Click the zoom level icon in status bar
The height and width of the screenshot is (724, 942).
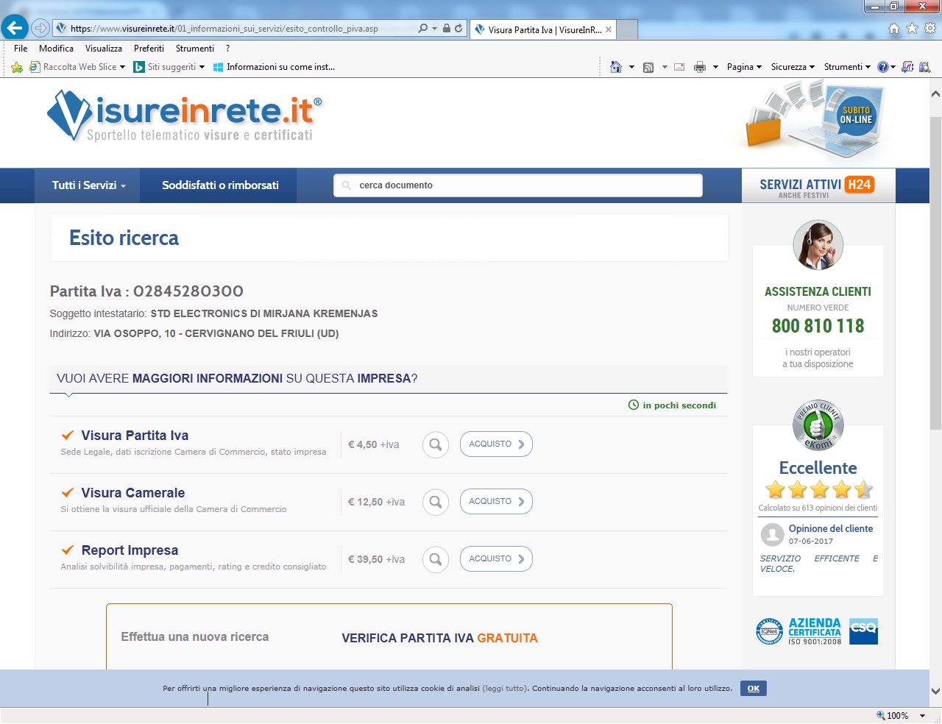pos(881,715)
